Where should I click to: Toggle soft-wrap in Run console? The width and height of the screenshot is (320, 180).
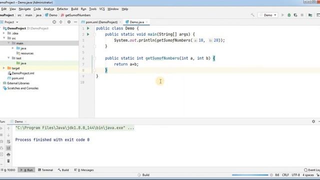point(8,141)
